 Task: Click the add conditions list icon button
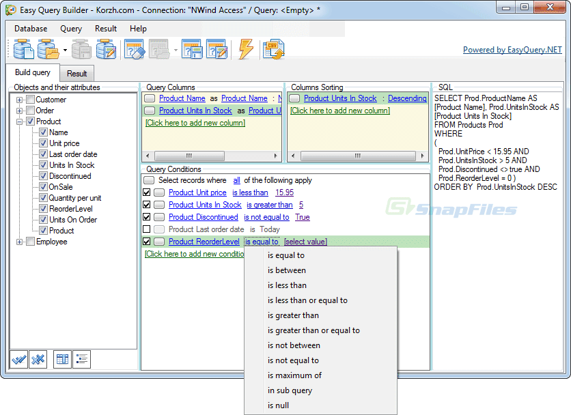tap(81, 360)
